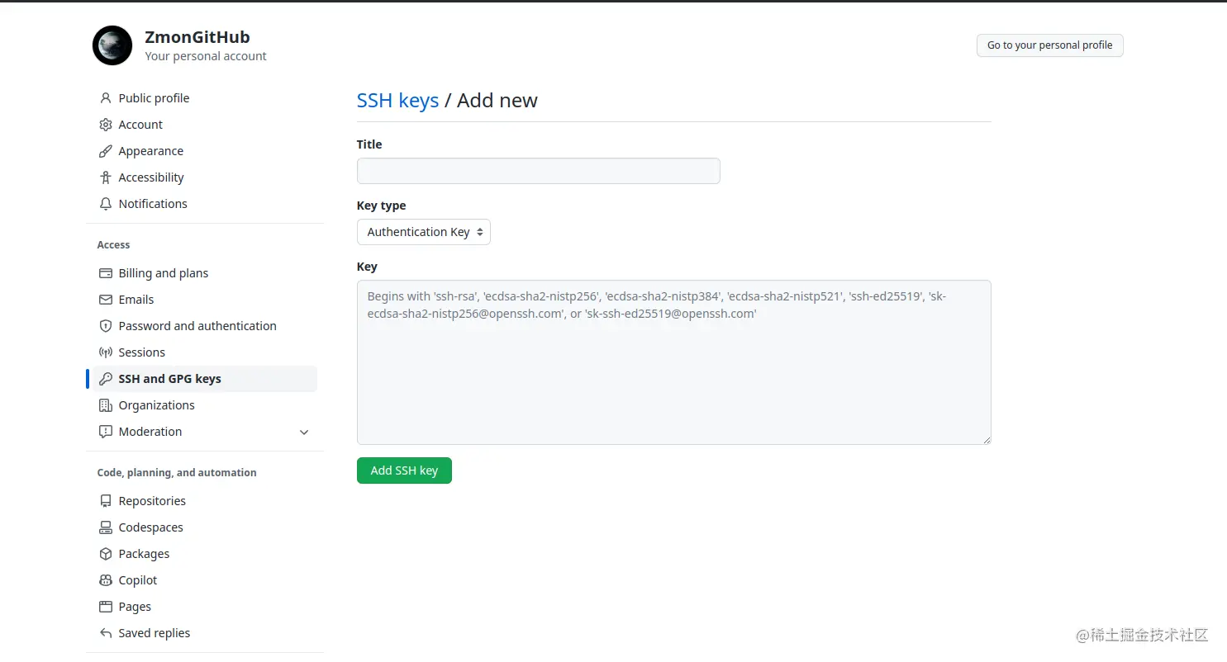Click the Moderation report icon
The height and width of the screenshot is (662, 1227).
coord(106,432)
